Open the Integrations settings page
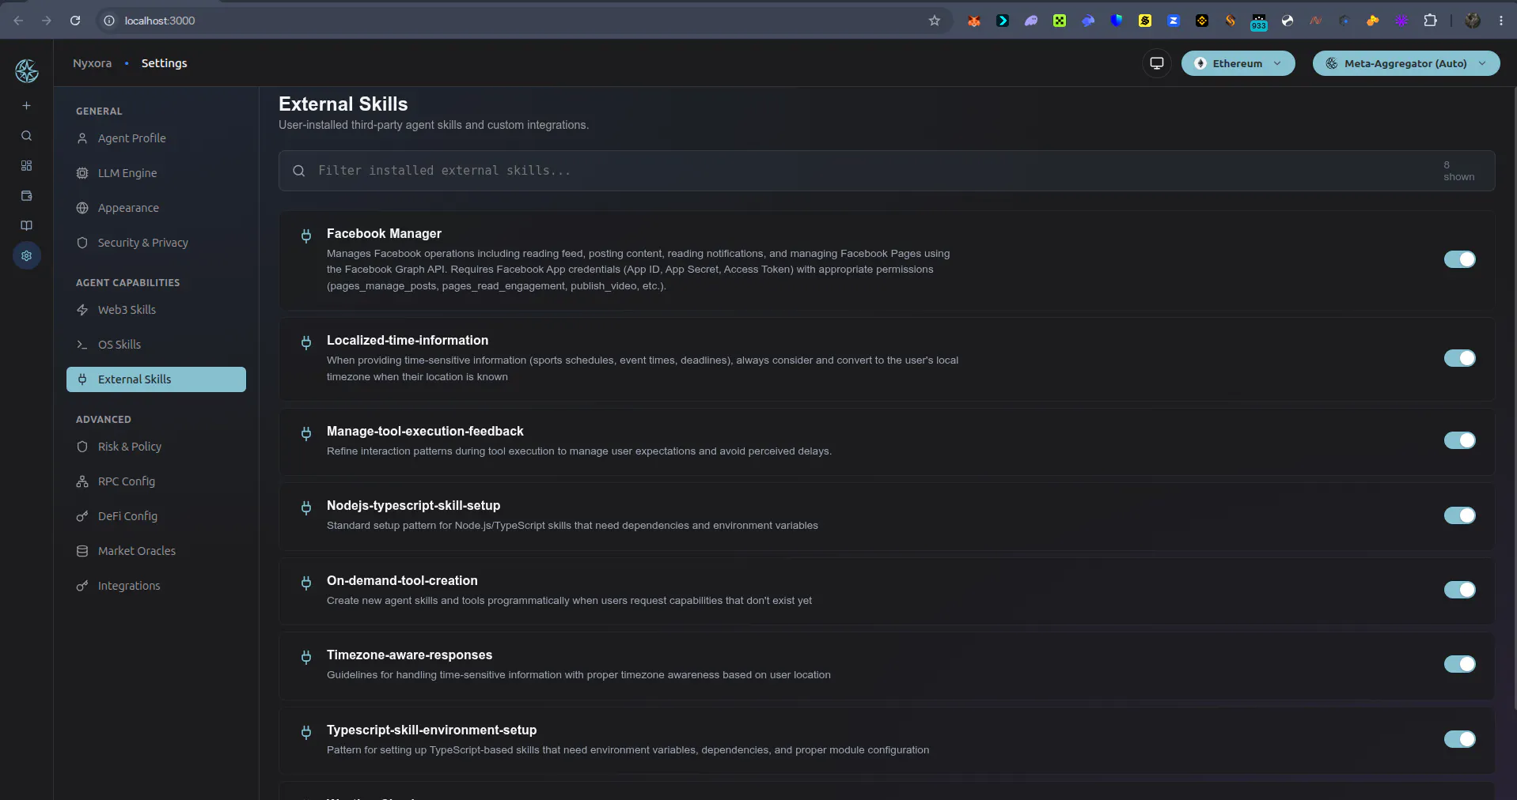The height and width of the screenshot is (800, 1517). tap(156, 586)
